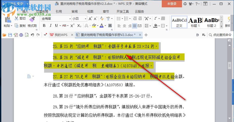The width and height of the screenshot is (234, 122).
Task: Decrease font size with A- icon
Action: [x=96, y=18]
